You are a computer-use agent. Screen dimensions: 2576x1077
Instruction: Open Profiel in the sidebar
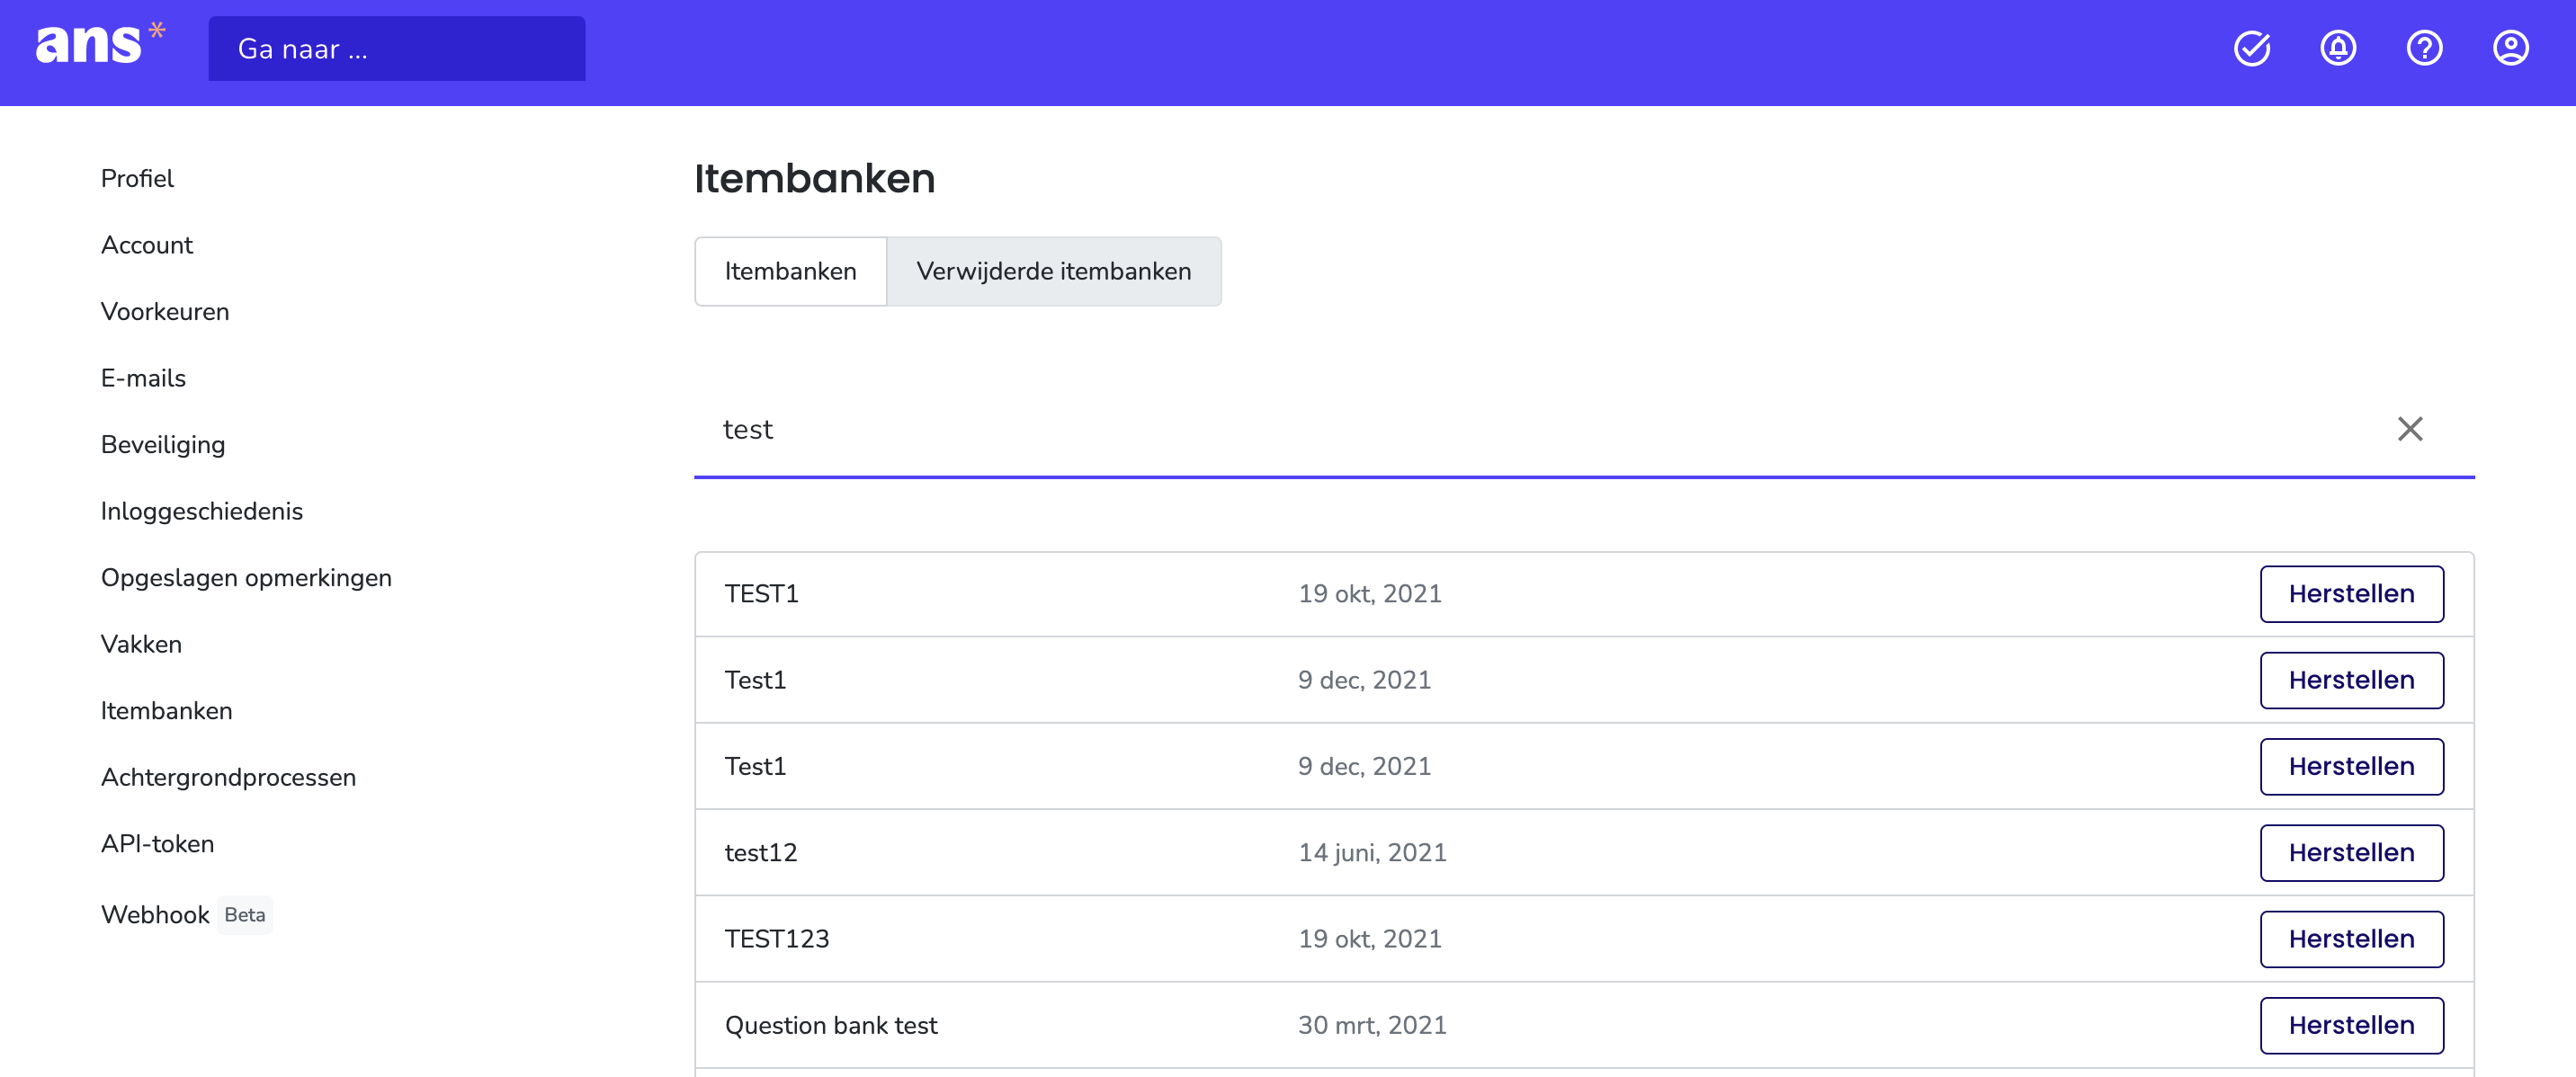click(x=137, y=178)
